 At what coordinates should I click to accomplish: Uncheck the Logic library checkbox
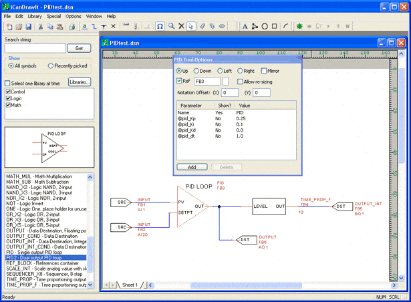[x=8, y=98]
